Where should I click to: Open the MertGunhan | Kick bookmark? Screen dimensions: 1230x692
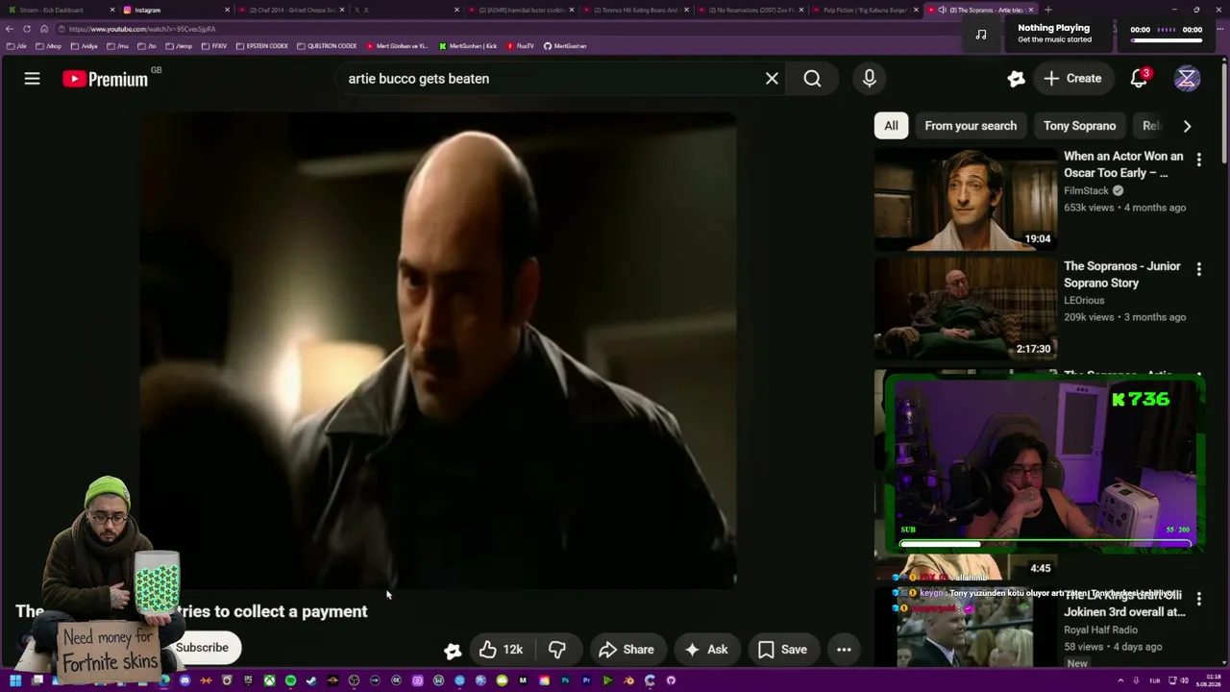click(468, 46)
